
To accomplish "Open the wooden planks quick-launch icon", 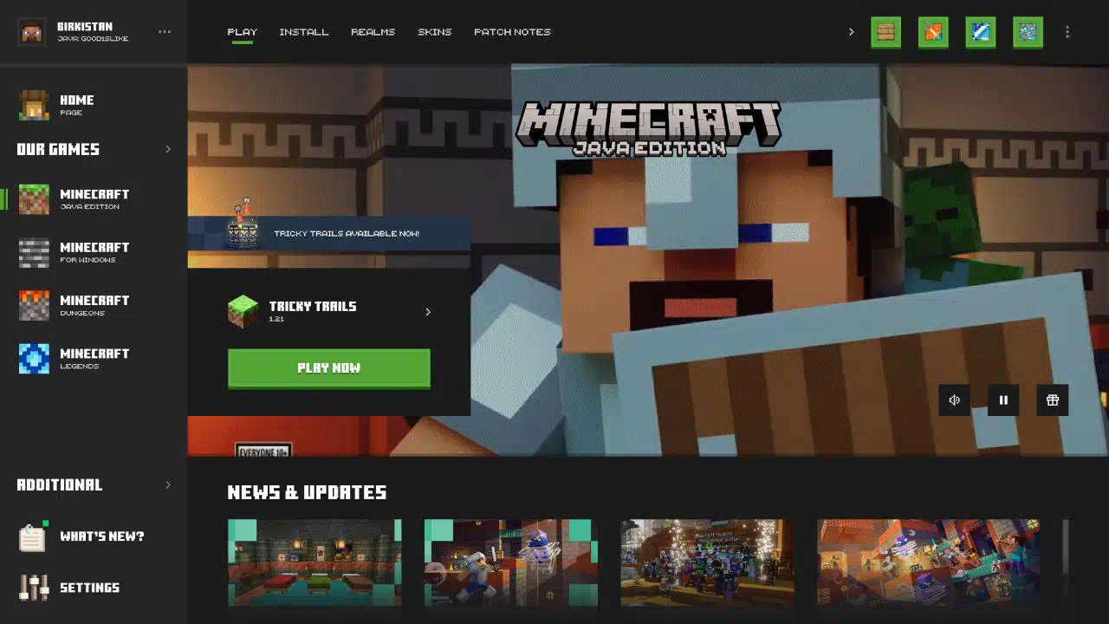I will 885,33.
